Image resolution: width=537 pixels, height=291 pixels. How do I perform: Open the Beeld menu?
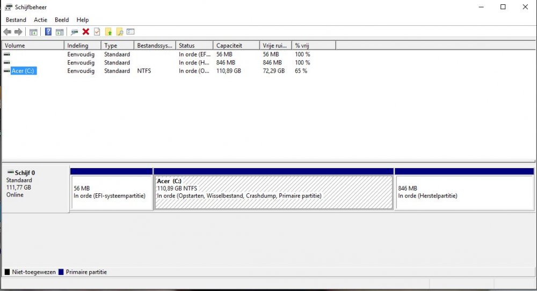pos(62,20)
